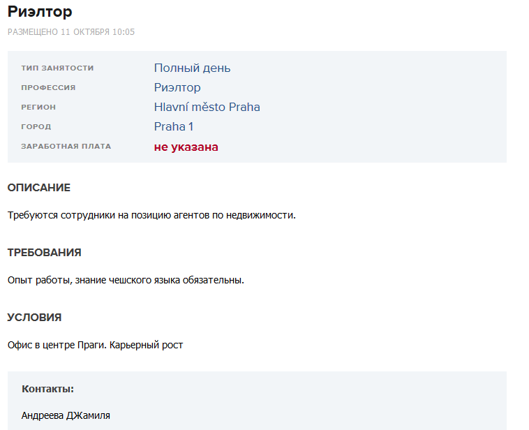Image resolution: width=529 pixels, height=430 pixels.
Task: Open the "Praha 1" city link
Action: [x=173, y=127]
